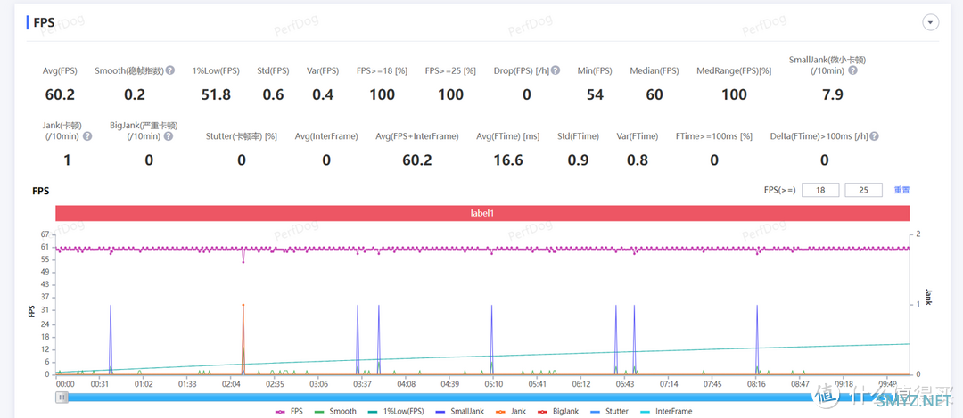Image resolution: width=963 pixels, height=418 pixels.
Task: Select the red label1 bar
Action: (x=482, y=213)
